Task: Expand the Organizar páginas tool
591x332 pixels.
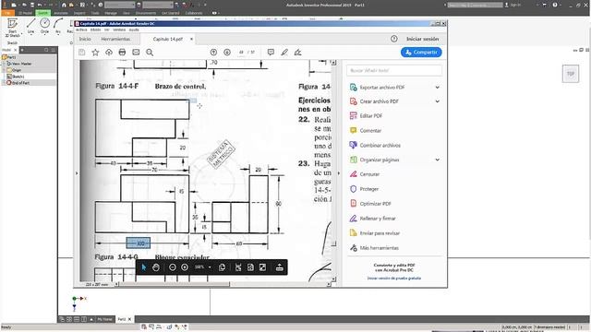Action: 437,160
